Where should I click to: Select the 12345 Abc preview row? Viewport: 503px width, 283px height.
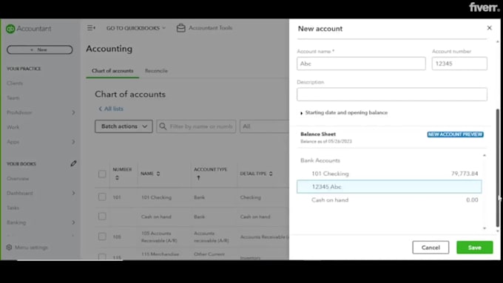click(389, 186)
